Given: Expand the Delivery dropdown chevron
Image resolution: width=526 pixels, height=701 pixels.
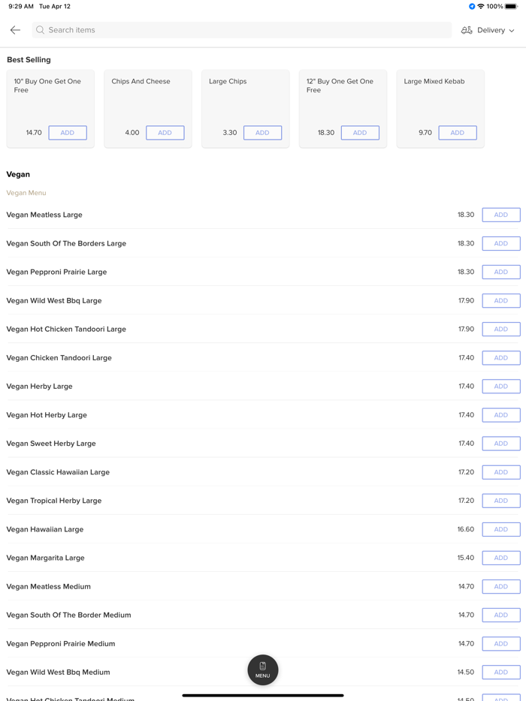Looking at the screenshot, I should [x=512, y=31].
